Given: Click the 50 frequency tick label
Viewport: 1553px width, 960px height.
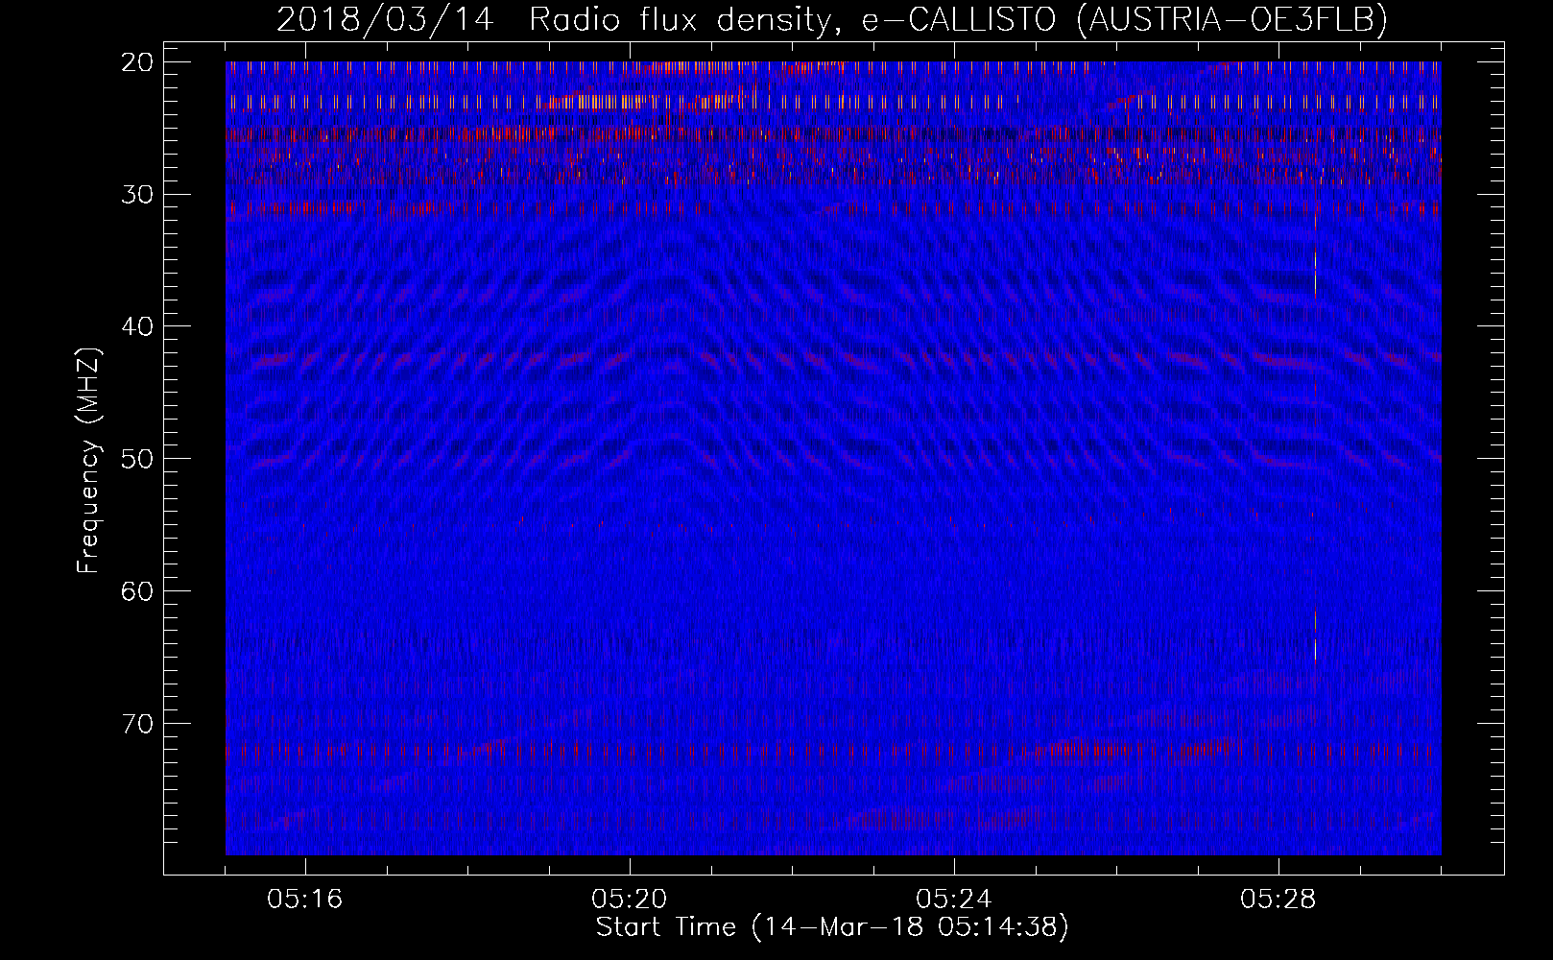Looking at the screenshot, I should [138, 458].
